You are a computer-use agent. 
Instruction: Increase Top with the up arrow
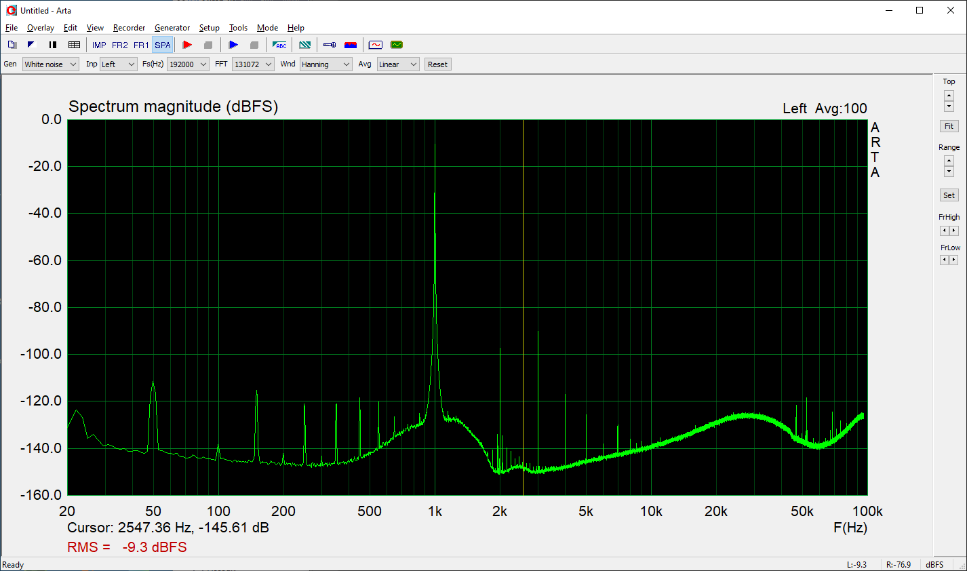tap(949, 96)
